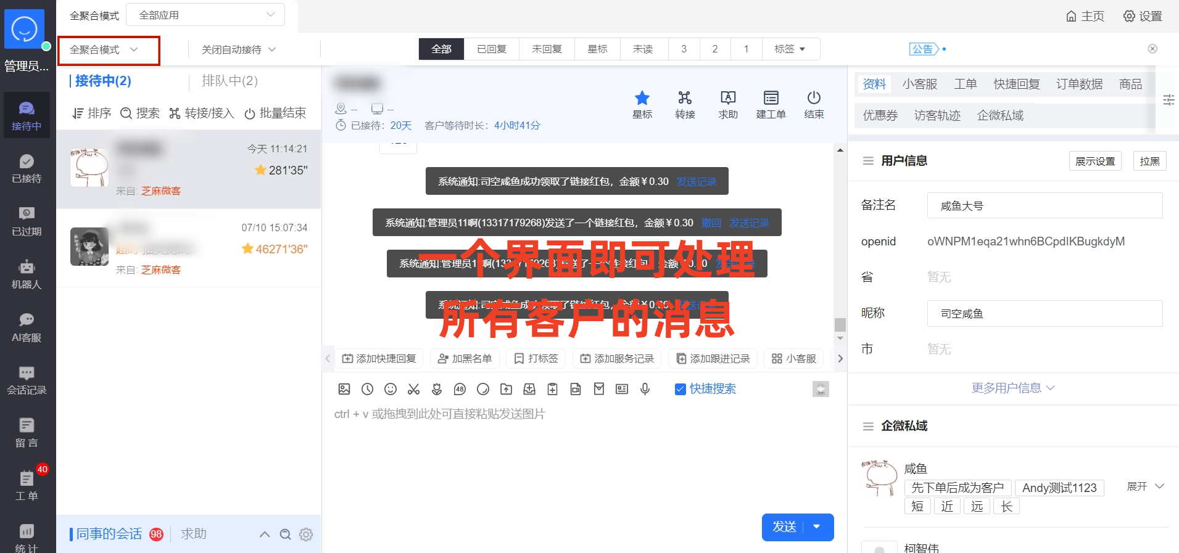
Task: Click the business card icon in toolbar
Action: [x=622, y=389]
